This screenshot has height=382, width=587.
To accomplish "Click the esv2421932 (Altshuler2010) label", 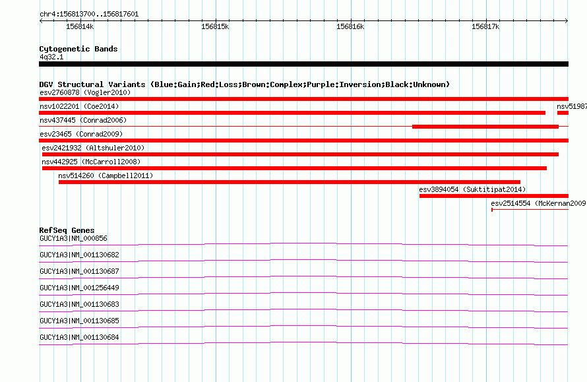I will [93, 148].
